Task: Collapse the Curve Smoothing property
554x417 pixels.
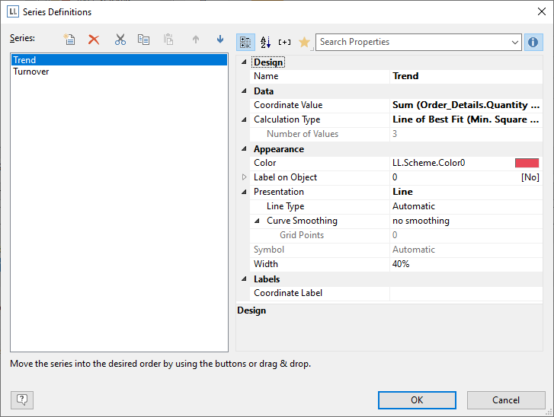Action: pos(258,221)
